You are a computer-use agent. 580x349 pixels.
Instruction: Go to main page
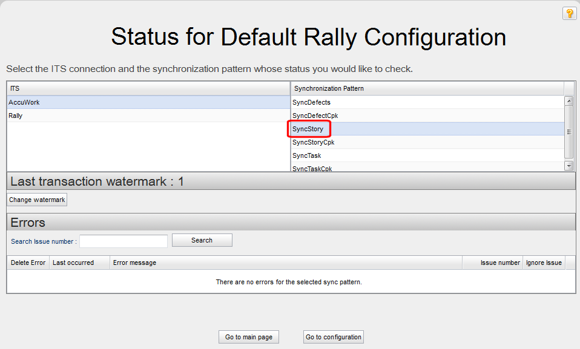(249, 337)
